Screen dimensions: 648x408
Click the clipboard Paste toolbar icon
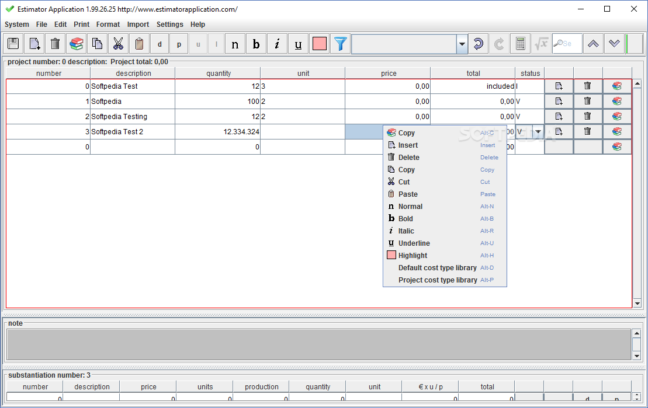[139, 44]
